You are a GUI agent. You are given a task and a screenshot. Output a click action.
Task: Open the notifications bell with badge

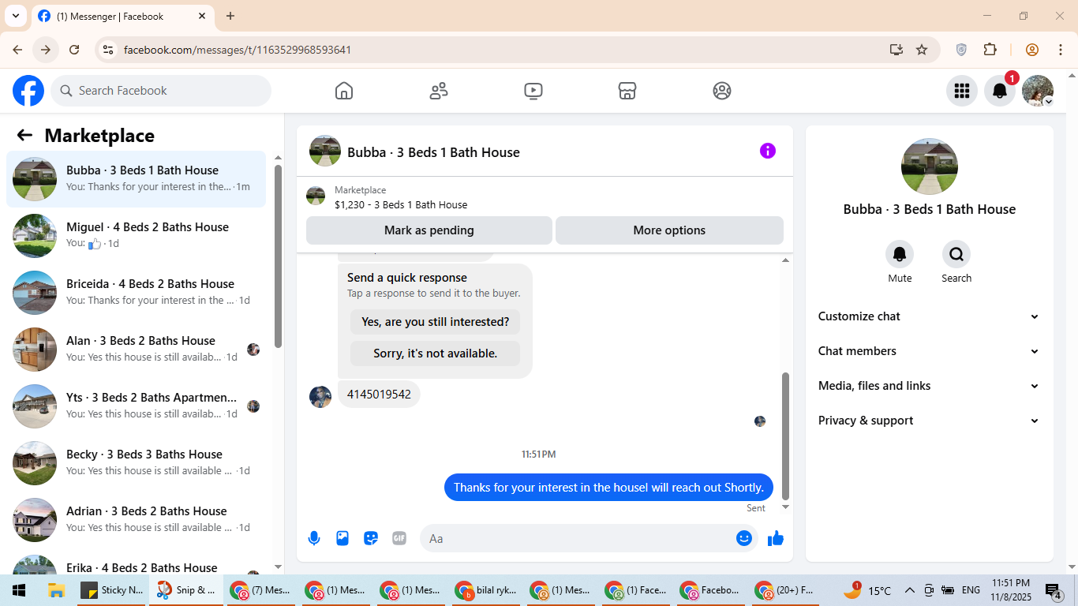tap(1000, 91)
